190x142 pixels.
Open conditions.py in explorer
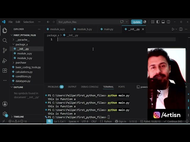pos(23,76)
